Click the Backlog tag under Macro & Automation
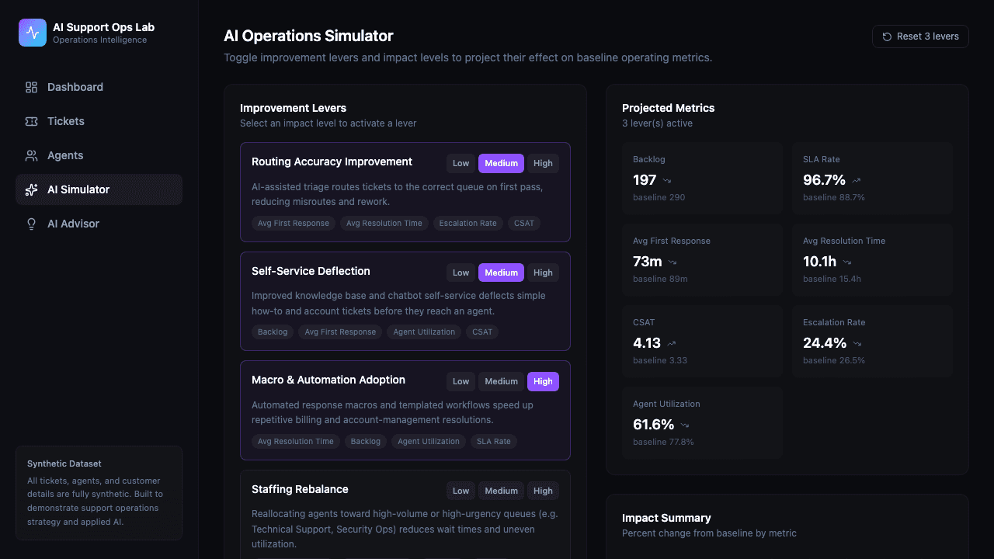 (366, 441)
